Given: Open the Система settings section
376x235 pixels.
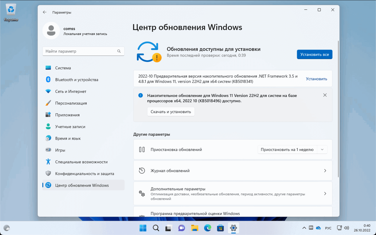Looking at the screenshot, I should coord(83,68).
